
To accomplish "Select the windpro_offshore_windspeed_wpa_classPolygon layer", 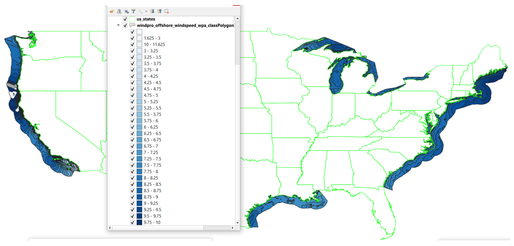I will 185,25.
